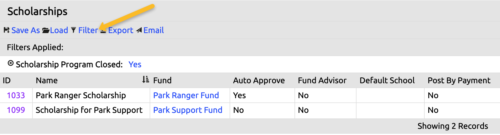Click the Load folder icon

(x=46, y=30)
